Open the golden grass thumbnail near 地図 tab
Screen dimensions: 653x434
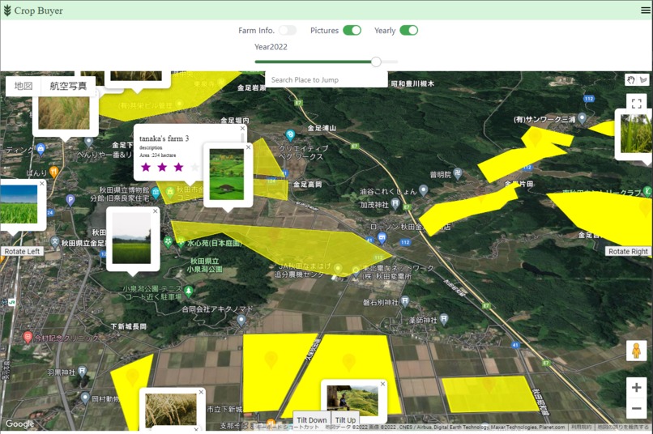tap(64, 113)
